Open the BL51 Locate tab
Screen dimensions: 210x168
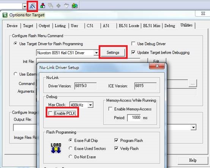(129, 26)
